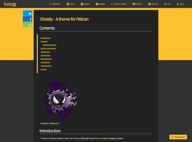Click the Gastly ghost illustration
The height and width of the screenshot is (142, 192).
[60, 100]
